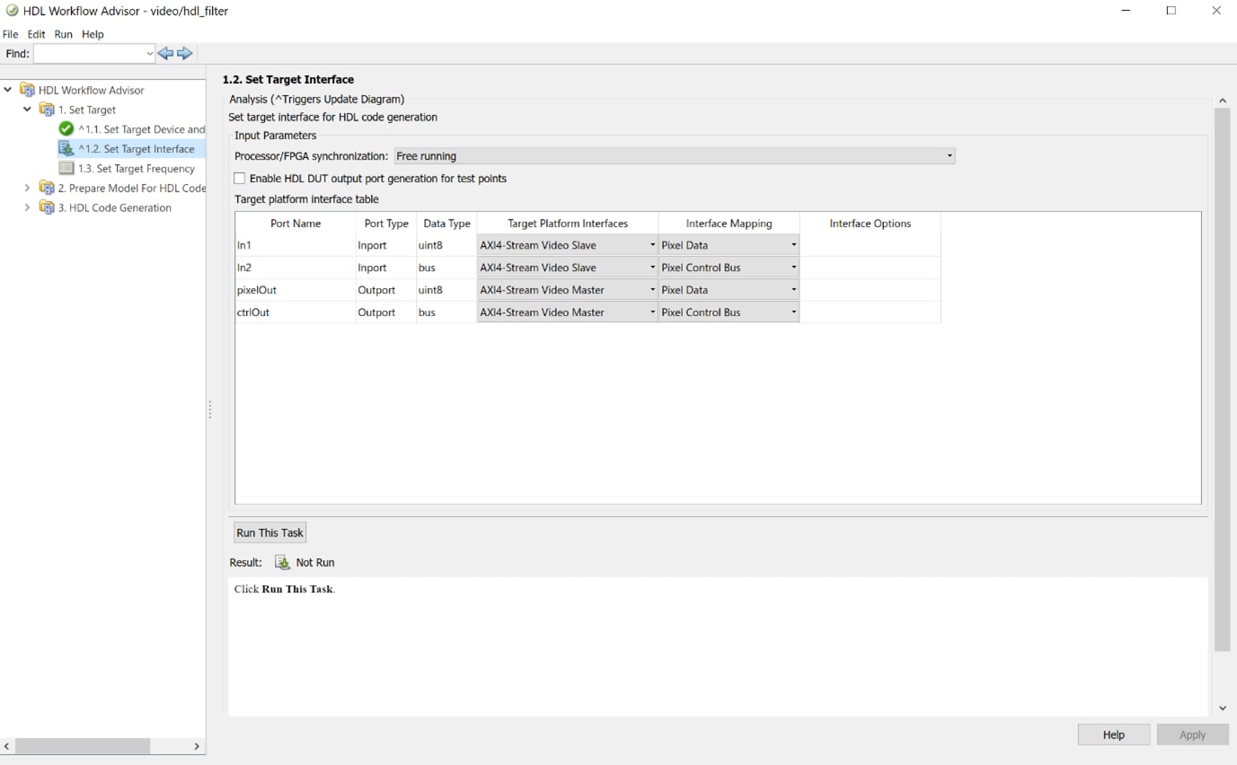Open the Processor/FPGA synchronization dropdown
The image size is (1237, 765).
pyautogui.click(x=674, y=156)
